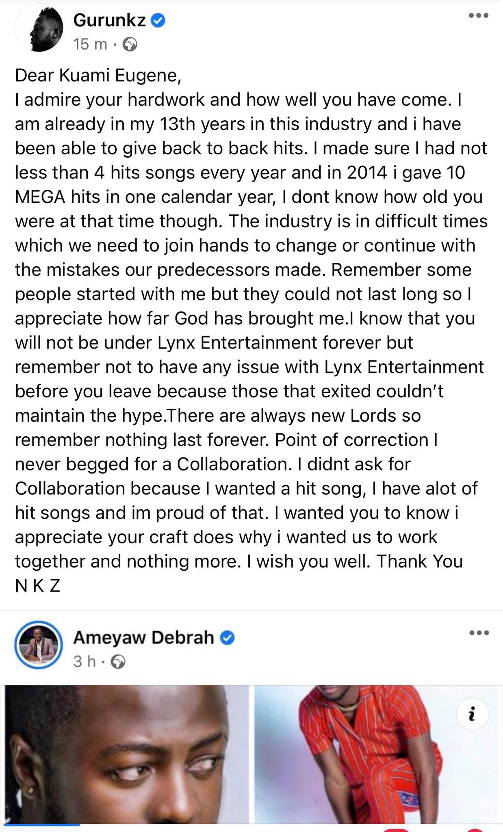Open the Gurunkz post options menu
This screenshot has height=832, width=503.
[x=478, y=16]
